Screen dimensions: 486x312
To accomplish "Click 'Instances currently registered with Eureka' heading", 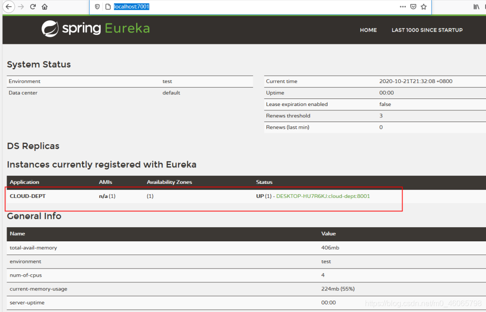I will [x=102, y=164].
